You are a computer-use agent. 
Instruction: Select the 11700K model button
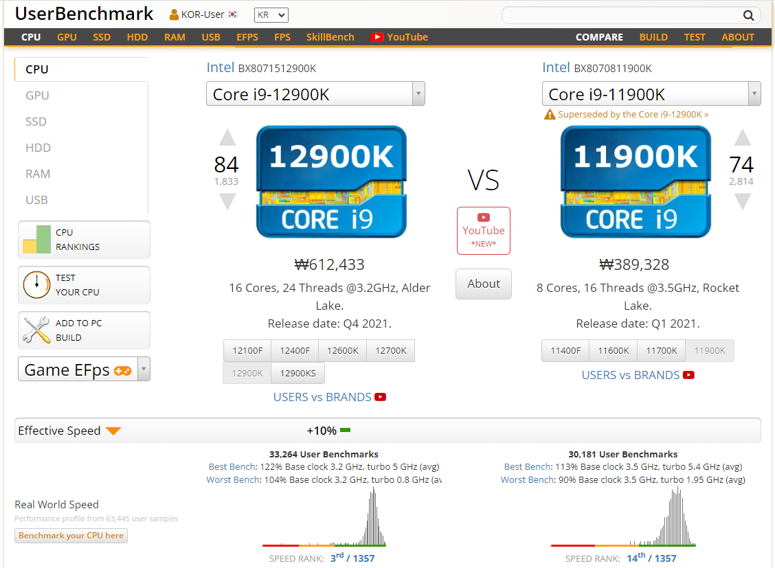coord(662,351)
